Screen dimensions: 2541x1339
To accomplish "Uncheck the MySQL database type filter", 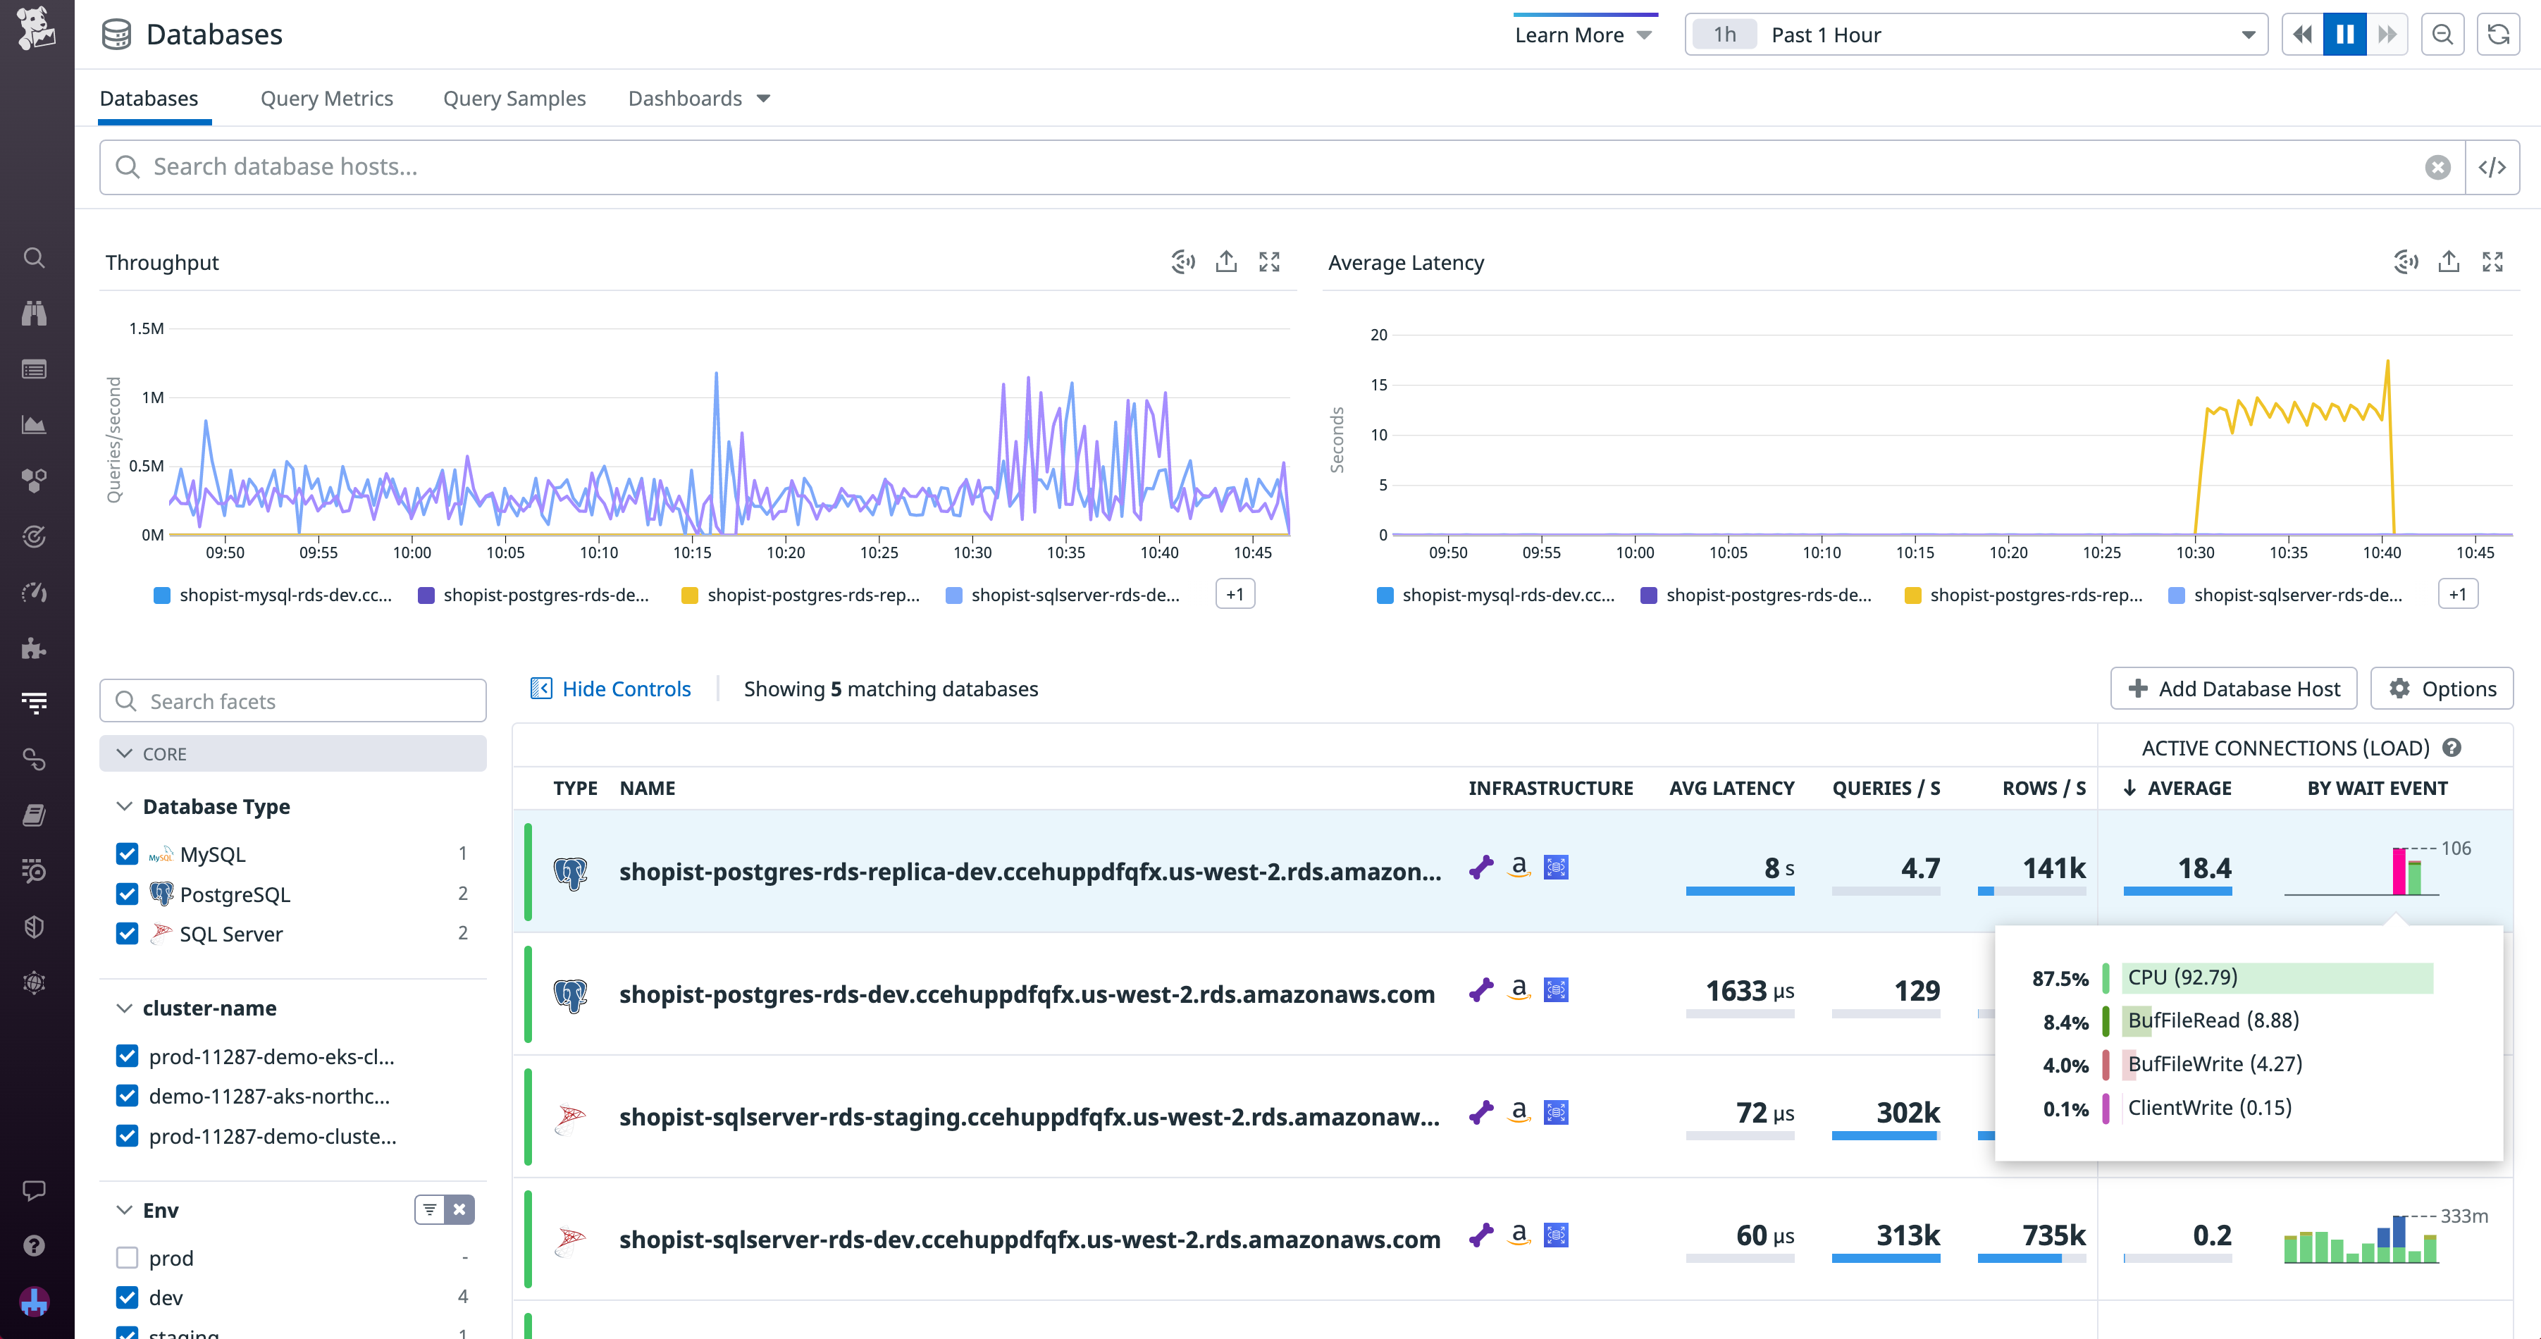I will point(128,853).
